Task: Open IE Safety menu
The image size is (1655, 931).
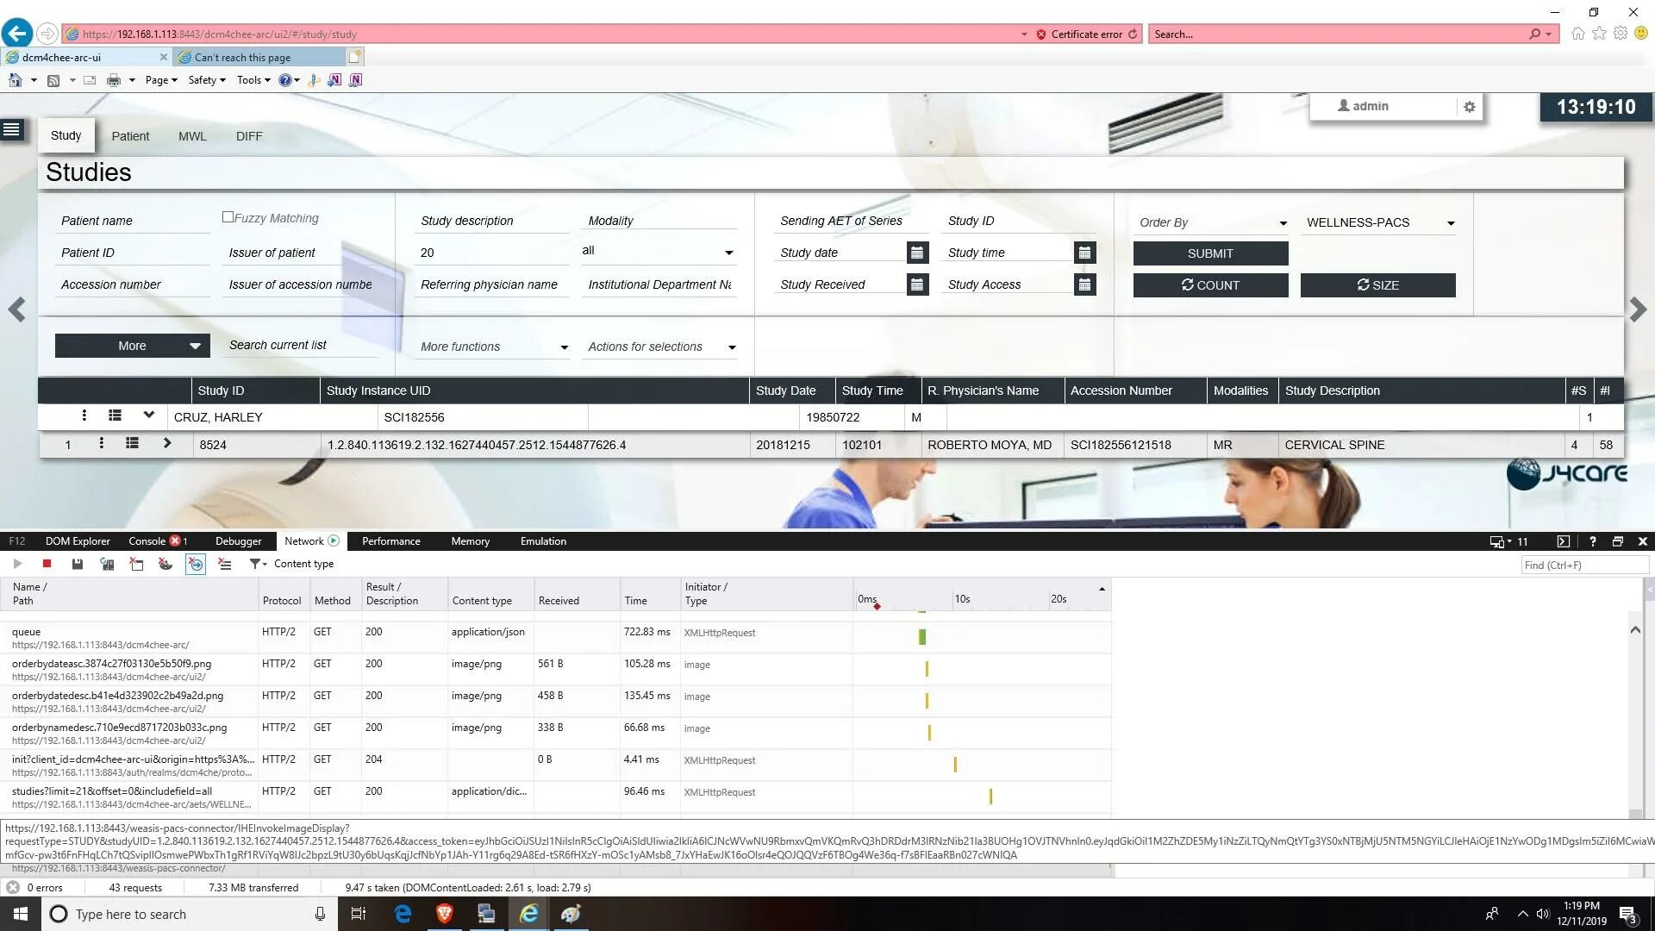Action: (x=207, y=80)
